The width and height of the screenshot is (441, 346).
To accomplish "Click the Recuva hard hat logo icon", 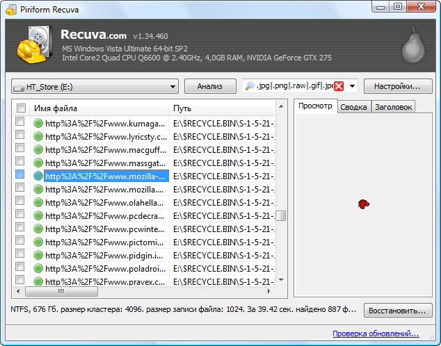I will (x=35, y=44).
